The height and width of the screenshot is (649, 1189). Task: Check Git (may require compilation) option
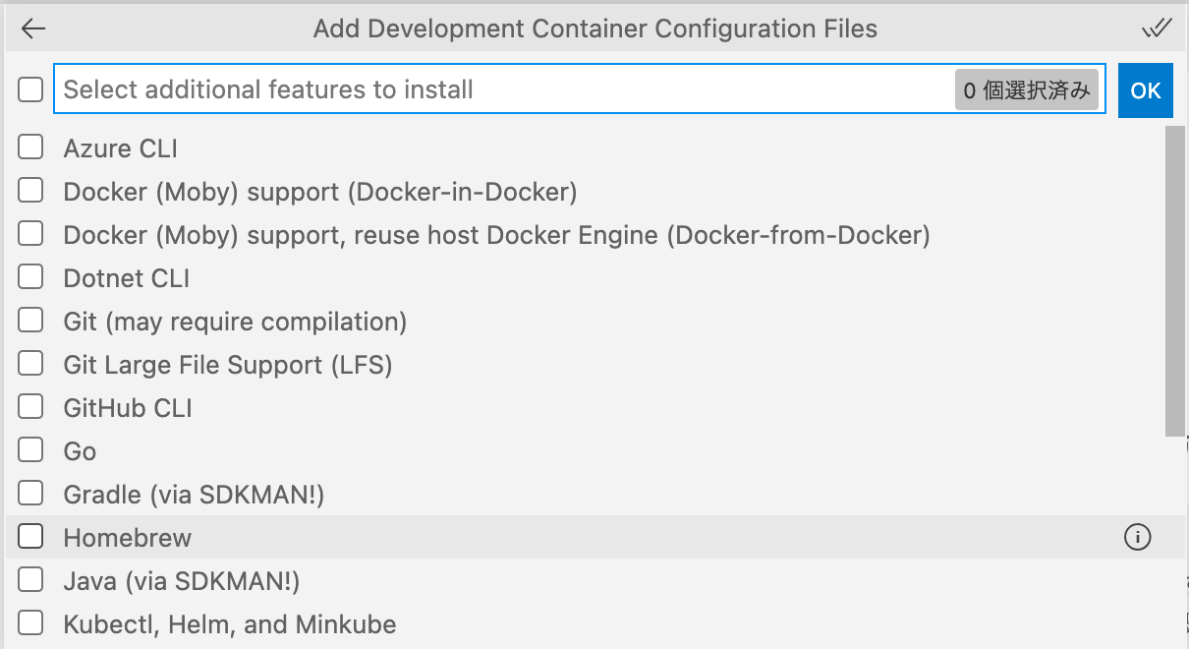click(x=30, y=321)
